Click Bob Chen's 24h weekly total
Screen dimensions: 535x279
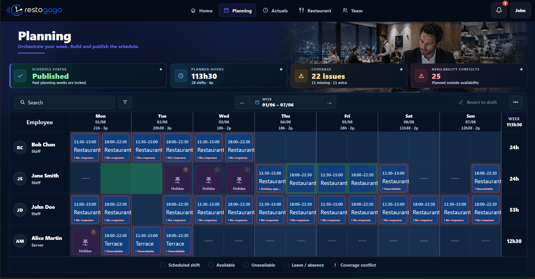tap(514, 148)
